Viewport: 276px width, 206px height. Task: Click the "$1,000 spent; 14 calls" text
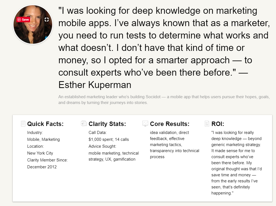(108, 139)
